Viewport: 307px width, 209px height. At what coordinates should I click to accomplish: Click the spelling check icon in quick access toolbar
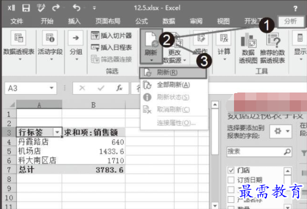pos(41,8)
